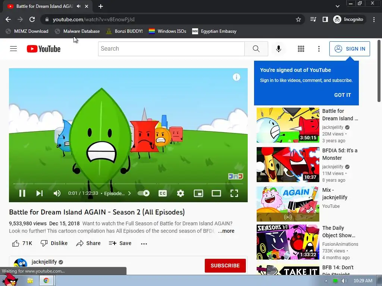382x286 pixels.
Task: Open BFB 14 recommended video thumbnail
Action: click(288, 270)
